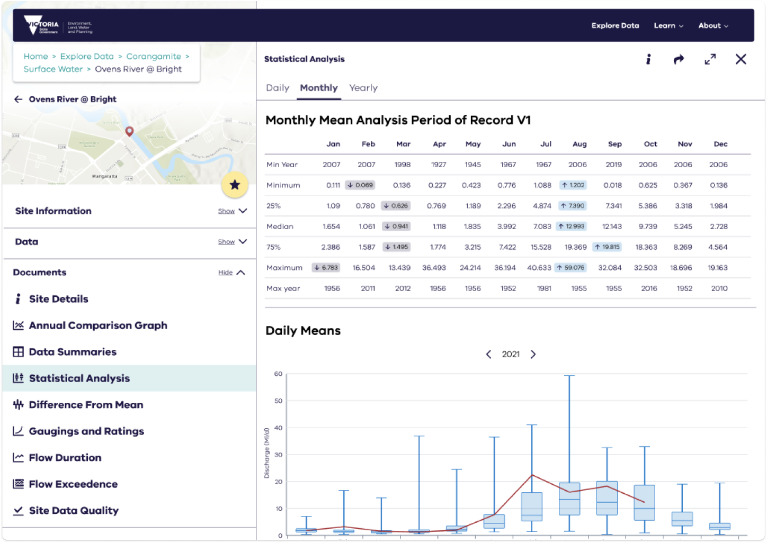Image resolution: width=767 pixels, height=543 pixels.
Task: Close the Statistical Analysis panel
Action: click(x=741, y=59)
